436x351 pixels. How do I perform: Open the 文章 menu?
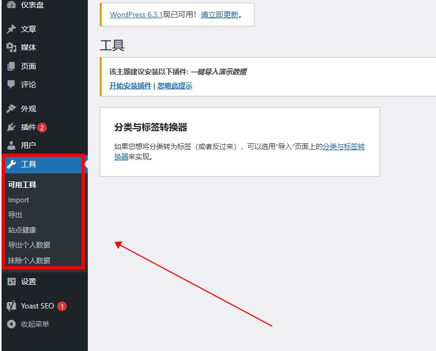click(29, 29)
